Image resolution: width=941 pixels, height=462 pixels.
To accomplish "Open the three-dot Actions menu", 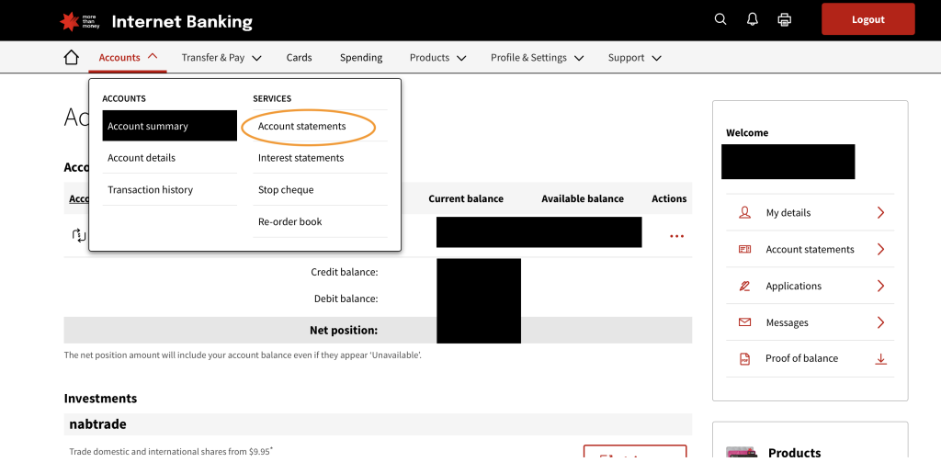I will click(676, 236).
